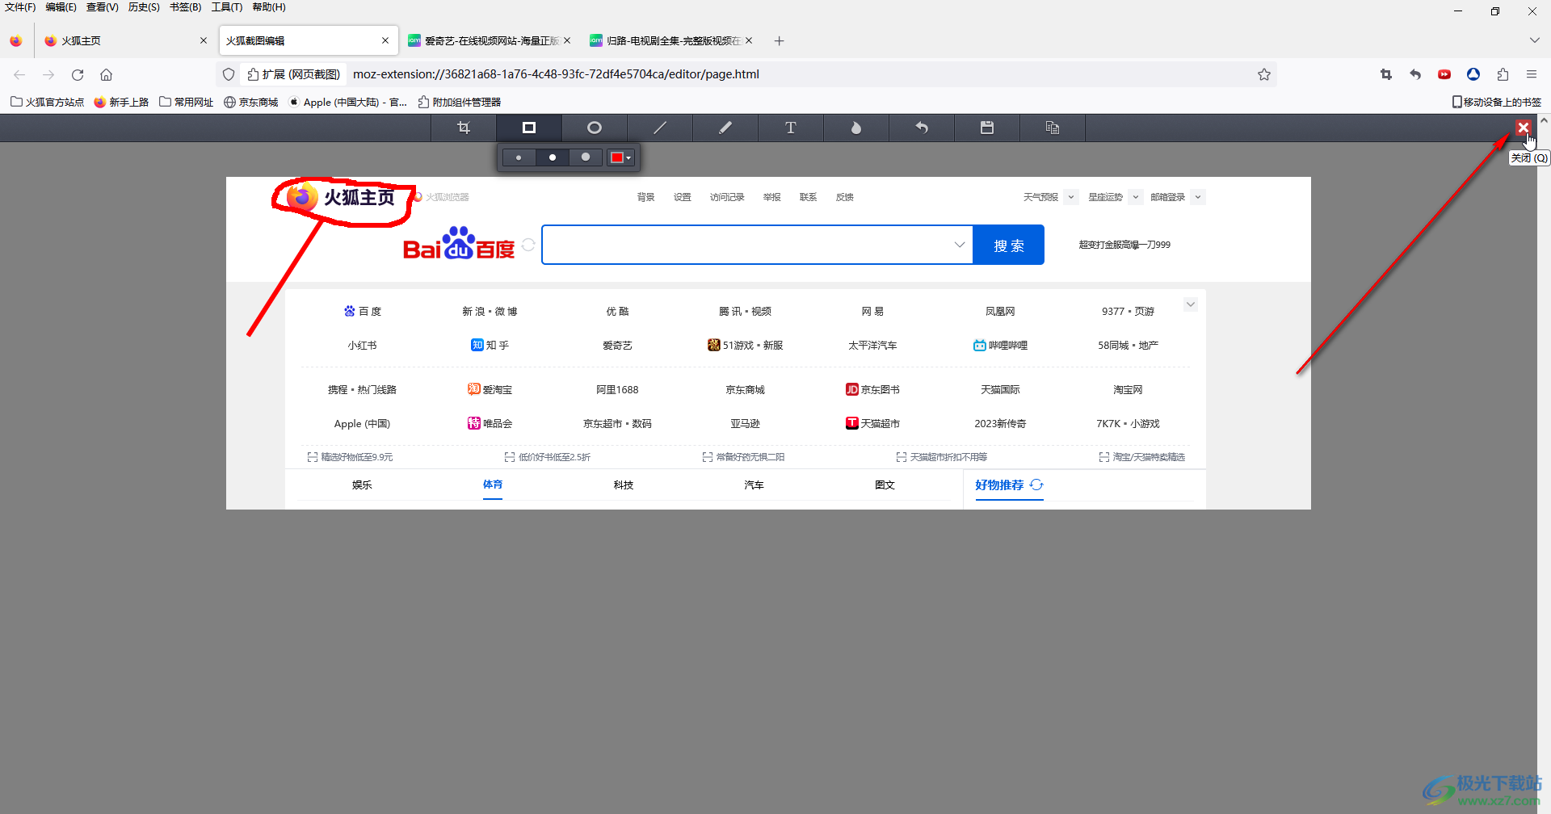The height and width of the screenshot is (814, 1551).
Task: Close the 火狐截图编辑 tab
Action: point(385,40)
